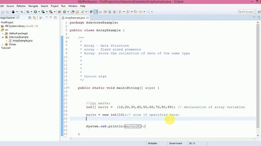Select JRE System Library in Package Explorer
This screenshot has width=261, height=146.
20,26
